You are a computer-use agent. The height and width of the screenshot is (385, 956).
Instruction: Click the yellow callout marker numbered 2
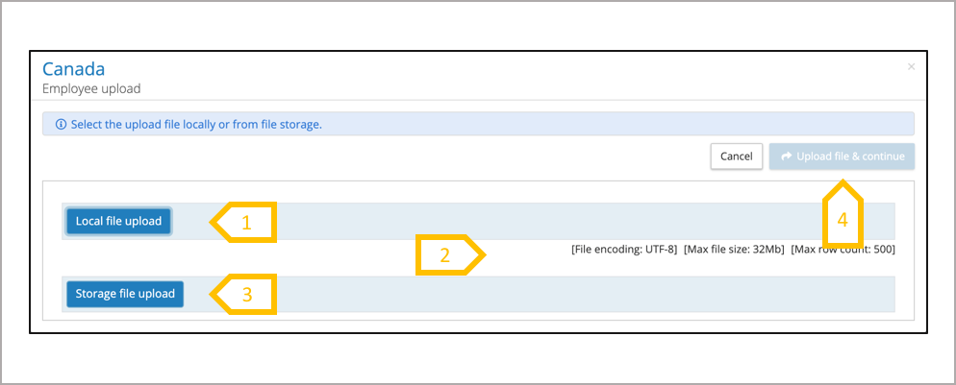click(446, 255)
